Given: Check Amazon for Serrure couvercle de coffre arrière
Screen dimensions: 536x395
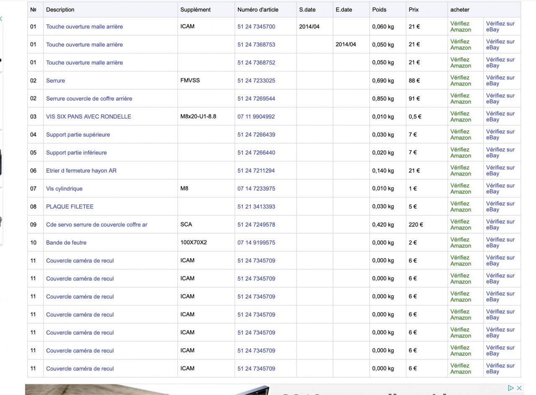Looking at the screenshot, I should 461,98.
